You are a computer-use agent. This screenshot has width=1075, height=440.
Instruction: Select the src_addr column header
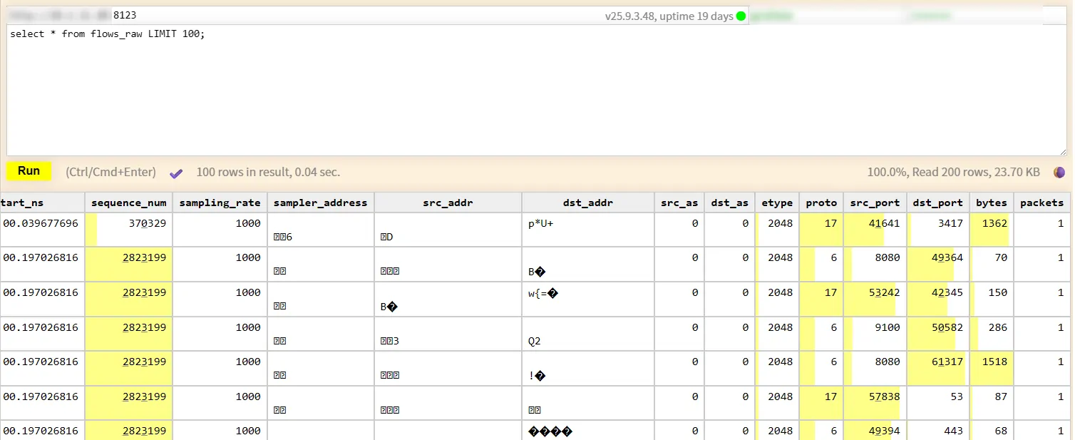coord(448,203)
